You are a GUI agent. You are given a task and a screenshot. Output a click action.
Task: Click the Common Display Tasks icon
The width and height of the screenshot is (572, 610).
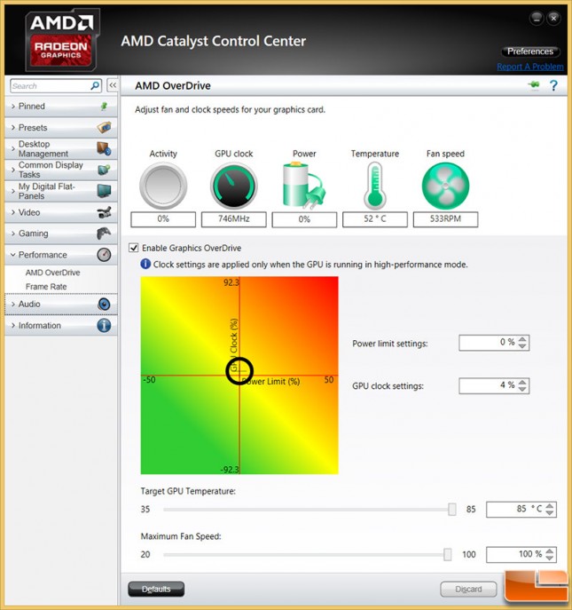coord(104,170)
